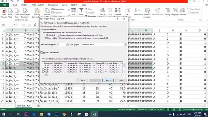Click Show Detail in Outline group

pos(193,9)
